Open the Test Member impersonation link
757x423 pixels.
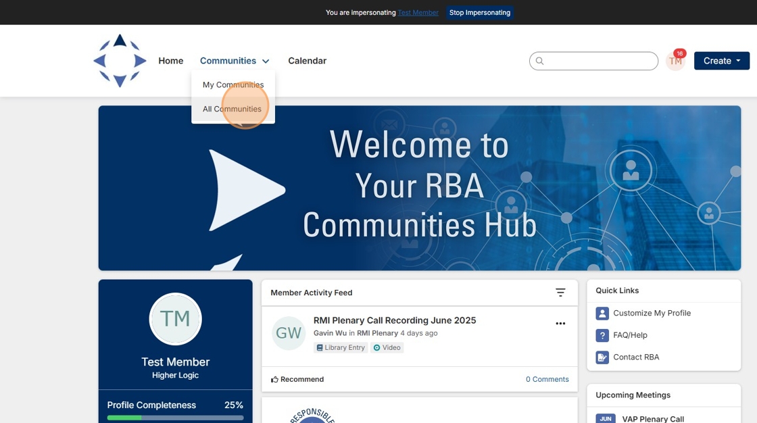tap(418, 13)
